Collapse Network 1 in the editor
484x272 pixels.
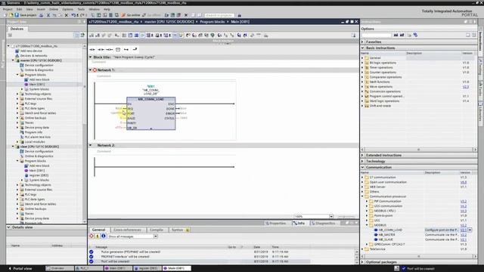point(91,70)
